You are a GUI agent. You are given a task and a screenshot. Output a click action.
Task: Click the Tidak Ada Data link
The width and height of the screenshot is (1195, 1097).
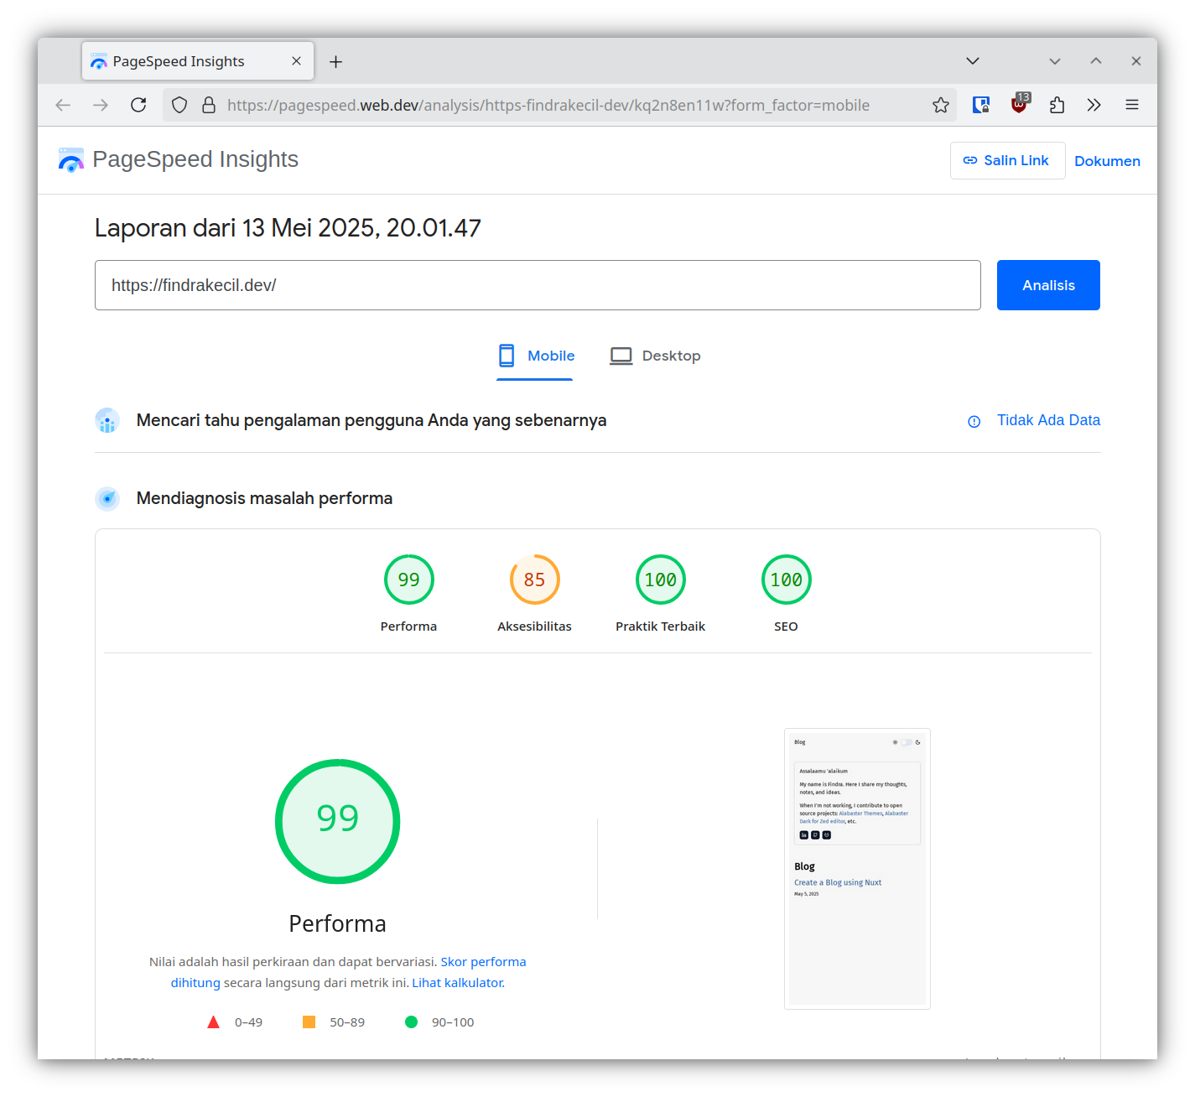(1048, 420)
